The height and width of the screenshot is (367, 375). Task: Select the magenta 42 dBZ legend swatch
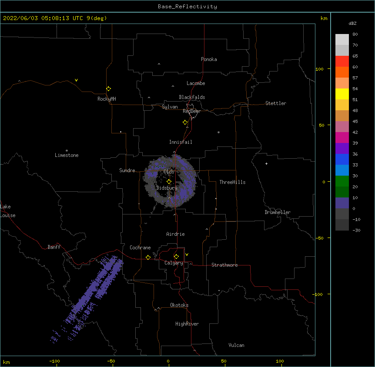click(x=342, y=137)
